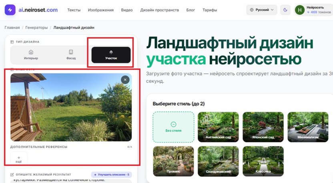Image resolution: width=333 pixels, height=183 pixels.
Task: Go to Главная in the breadcrumb
Action: click(12, 28)
